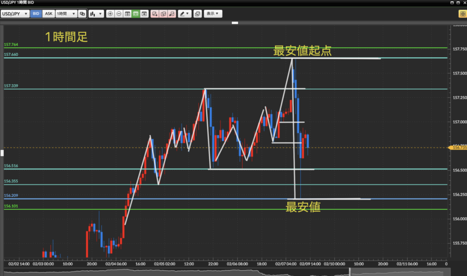The height and width of the screenshot is (276, 467).
Task: Click the linked charts icon beside timeframe
Action: [82, 14]
